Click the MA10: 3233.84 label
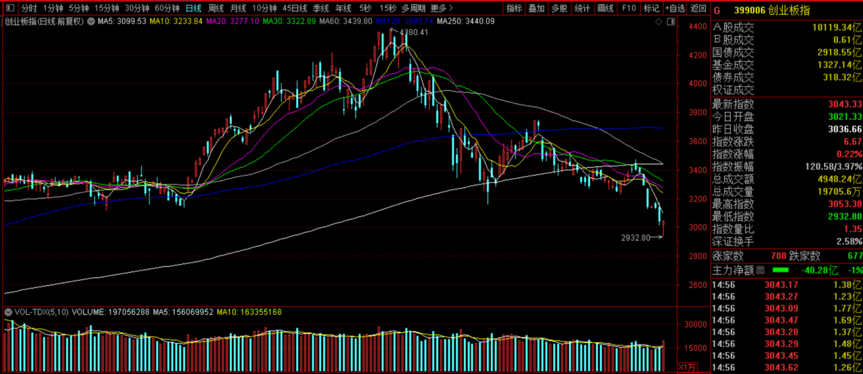The width and height of the screenshot is (863, 374). click(176, 22)
